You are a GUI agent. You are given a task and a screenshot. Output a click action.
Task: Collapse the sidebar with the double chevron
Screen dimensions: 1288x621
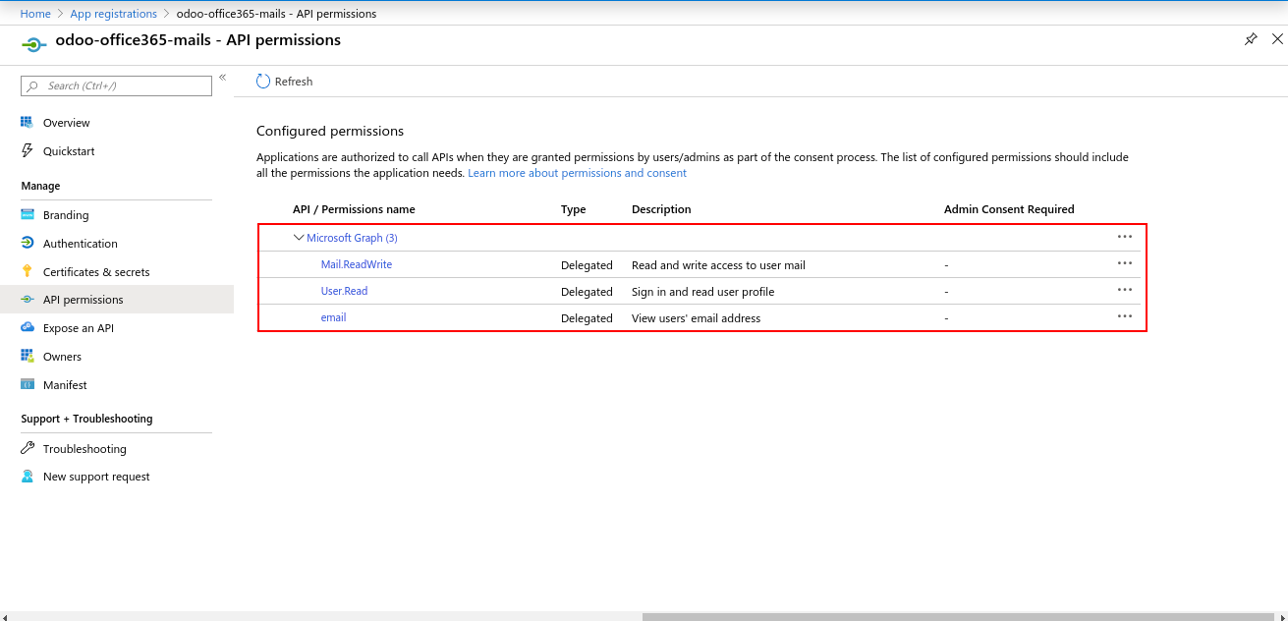tap(223, 78)
